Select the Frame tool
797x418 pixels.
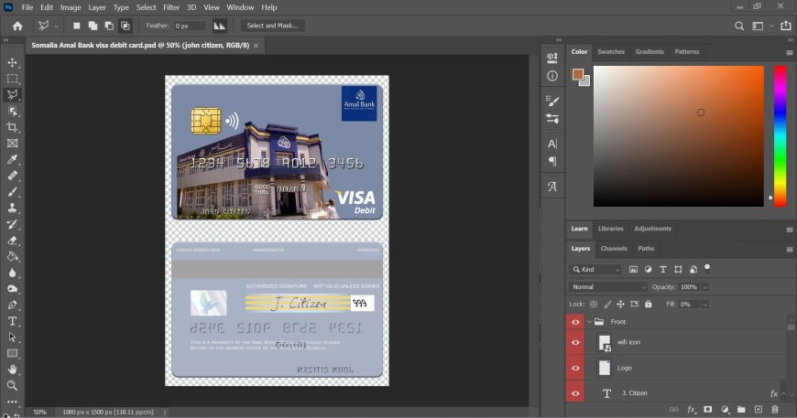click(x=12, y=144)
